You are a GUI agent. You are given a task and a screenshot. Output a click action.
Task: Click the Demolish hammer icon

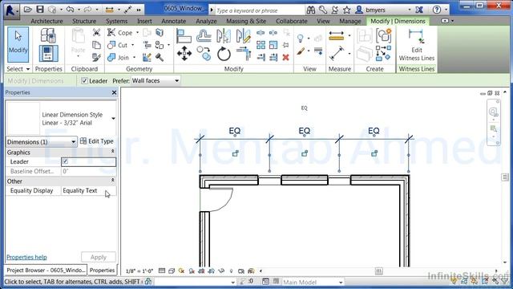point(160,57)
